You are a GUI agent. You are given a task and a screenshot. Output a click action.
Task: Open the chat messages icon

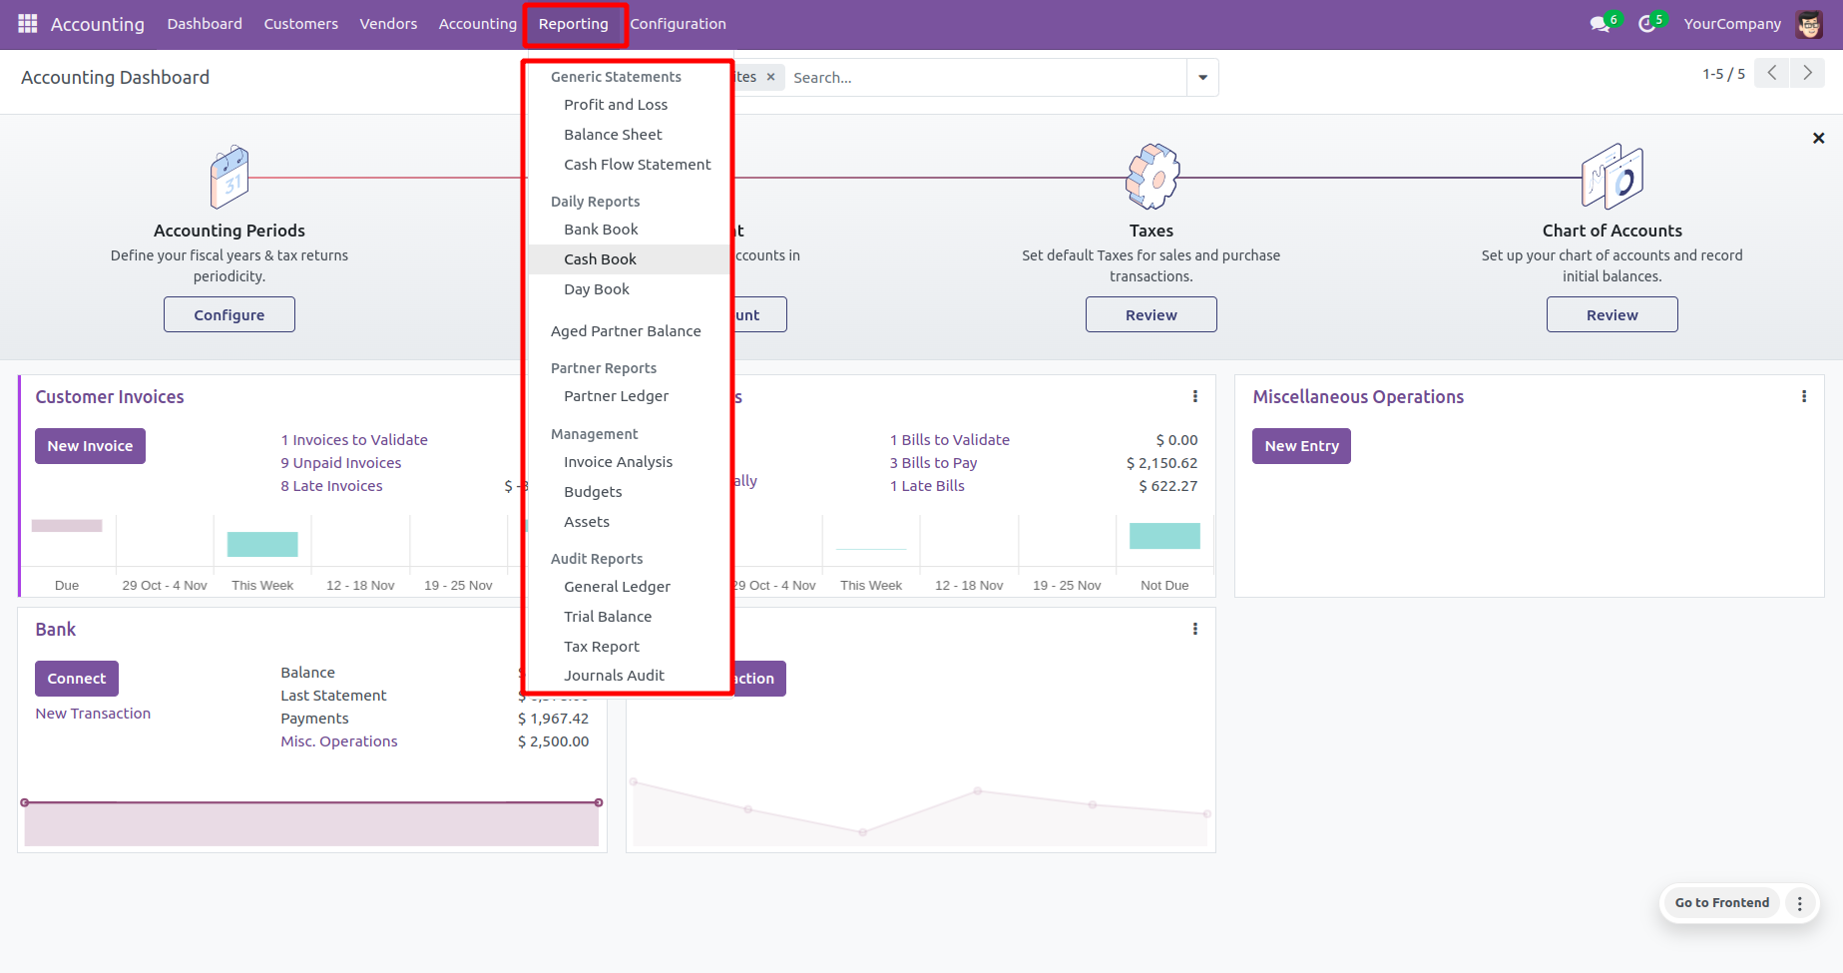point(1600,24)
